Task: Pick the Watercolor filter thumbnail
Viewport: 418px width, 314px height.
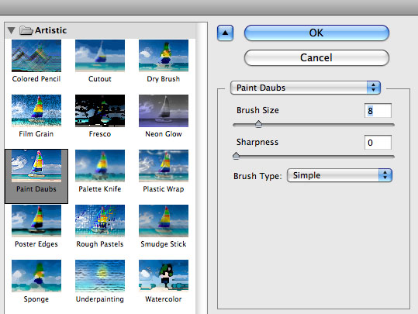Action: (164, 276)
